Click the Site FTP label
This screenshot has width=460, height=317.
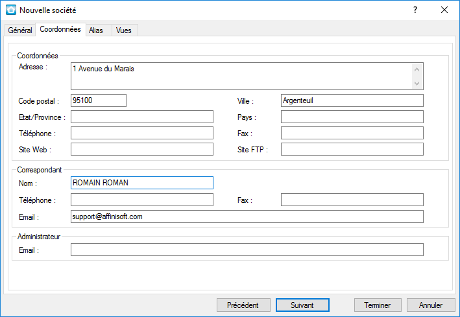coord(252,150)
